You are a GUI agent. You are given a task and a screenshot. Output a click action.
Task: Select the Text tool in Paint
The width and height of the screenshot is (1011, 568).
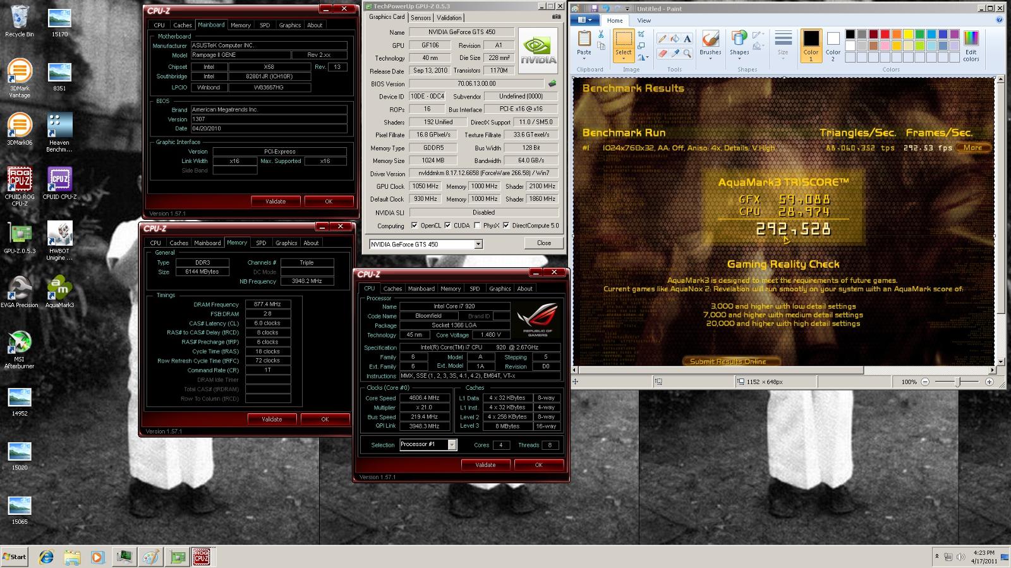687,39
